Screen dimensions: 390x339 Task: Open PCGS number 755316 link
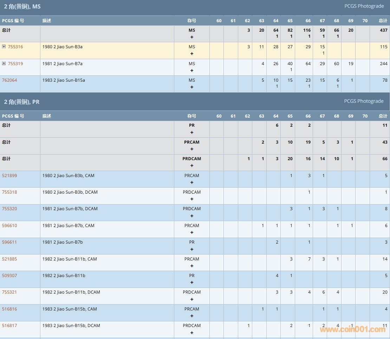pyautogui.click(x=15, y=47)
